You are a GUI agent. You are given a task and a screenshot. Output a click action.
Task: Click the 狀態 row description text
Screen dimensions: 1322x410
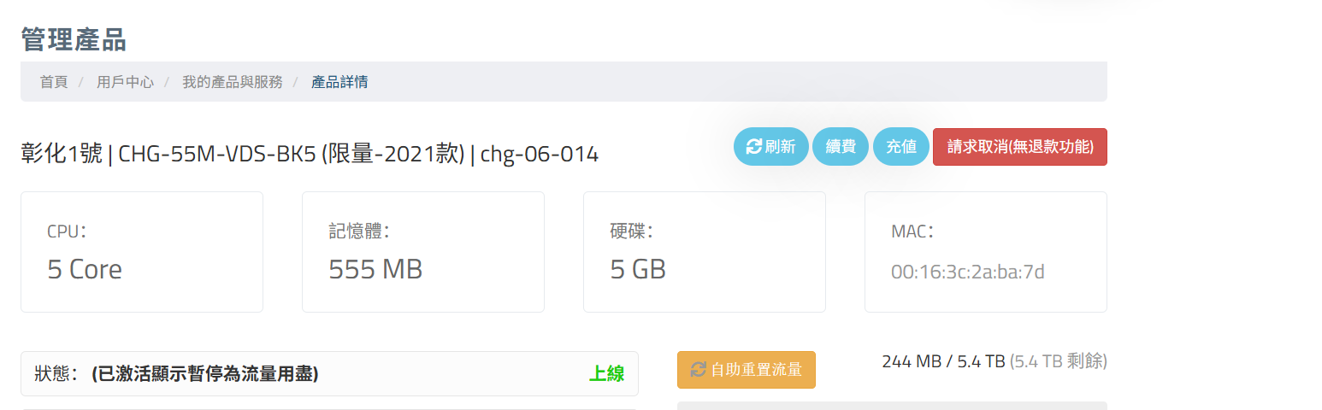click(204, 374)
